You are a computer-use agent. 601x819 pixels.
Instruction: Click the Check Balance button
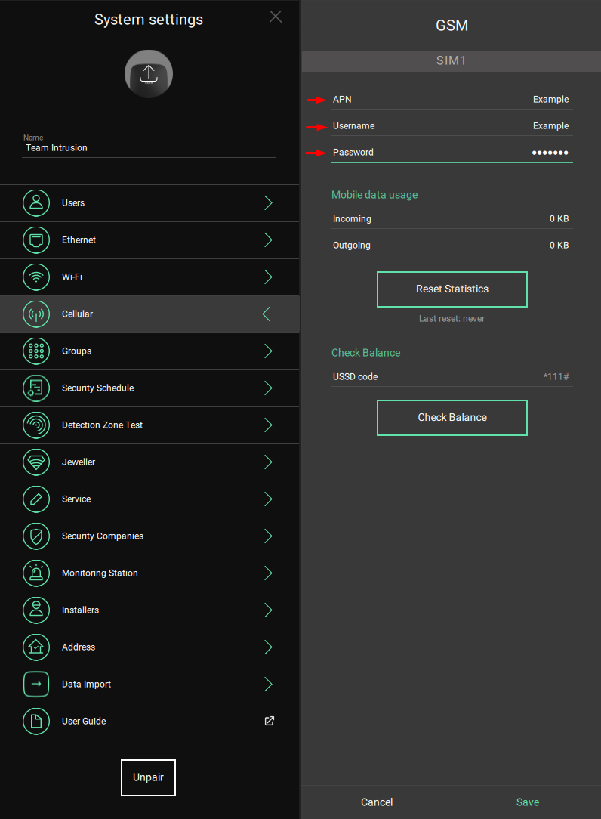tap(452, 418)
